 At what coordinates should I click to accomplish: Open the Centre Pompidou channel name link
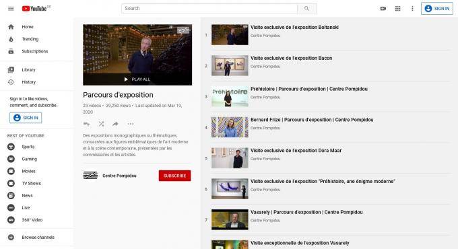click(119, 176)
